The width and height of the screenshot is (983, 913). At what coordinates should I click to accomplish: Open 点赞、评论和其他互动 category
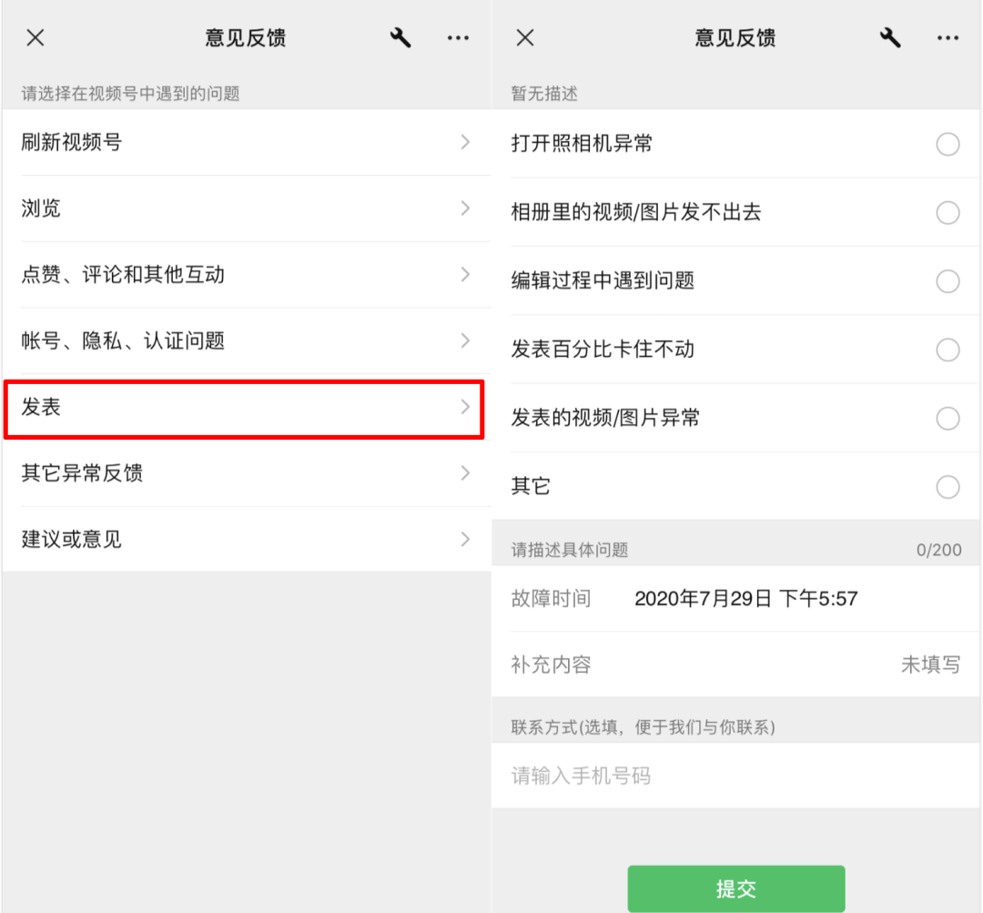[x=247, y=275]
